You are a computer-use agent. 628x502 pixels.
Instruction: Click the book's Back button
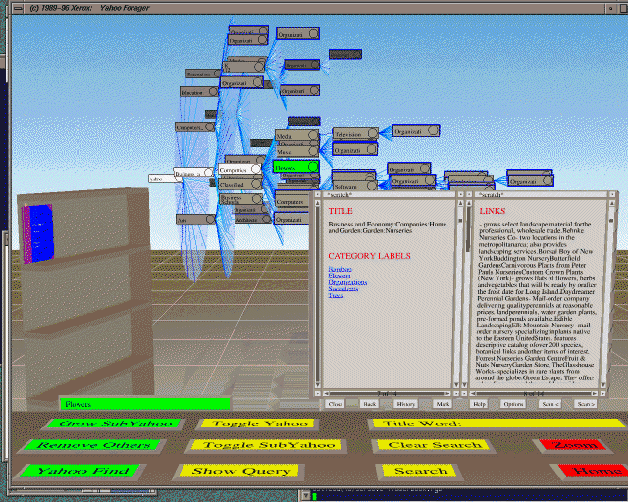point(369,404)
